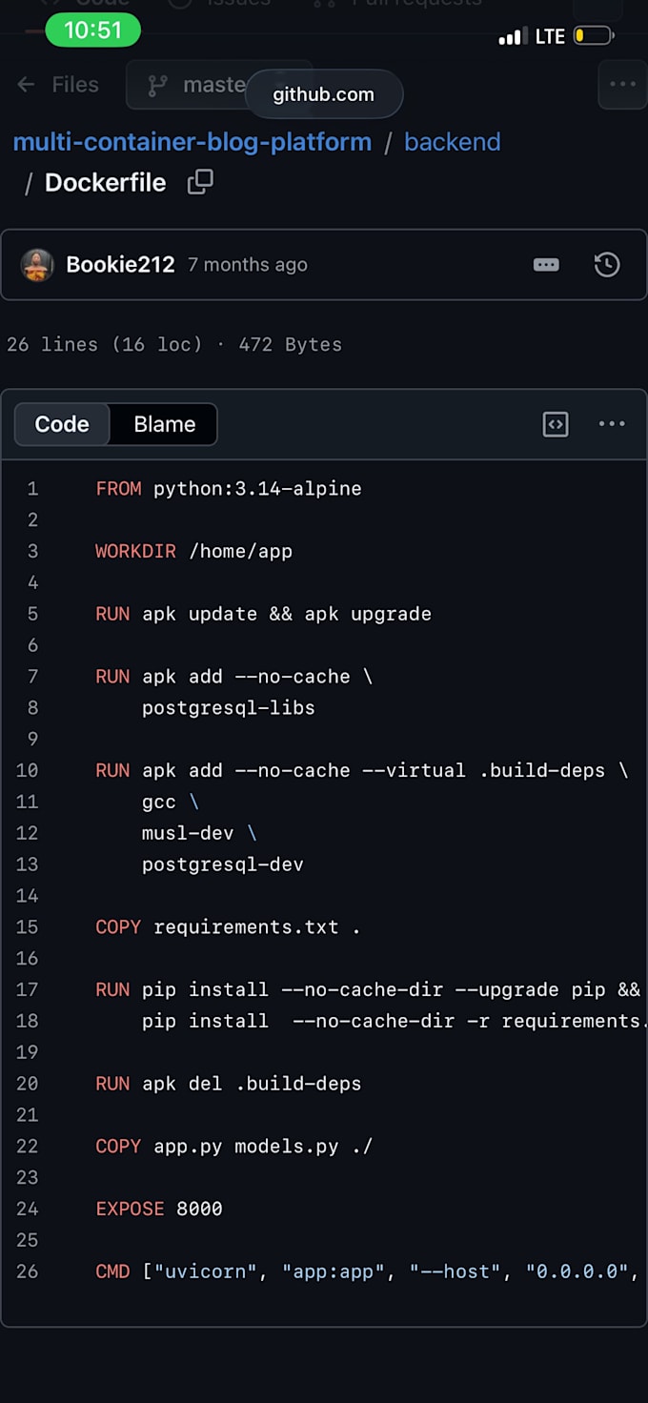The height and width of the screenshot is (1403, 648).
Task: Click postgresql-libs on line 8
Action: click(x=229, y=708)
